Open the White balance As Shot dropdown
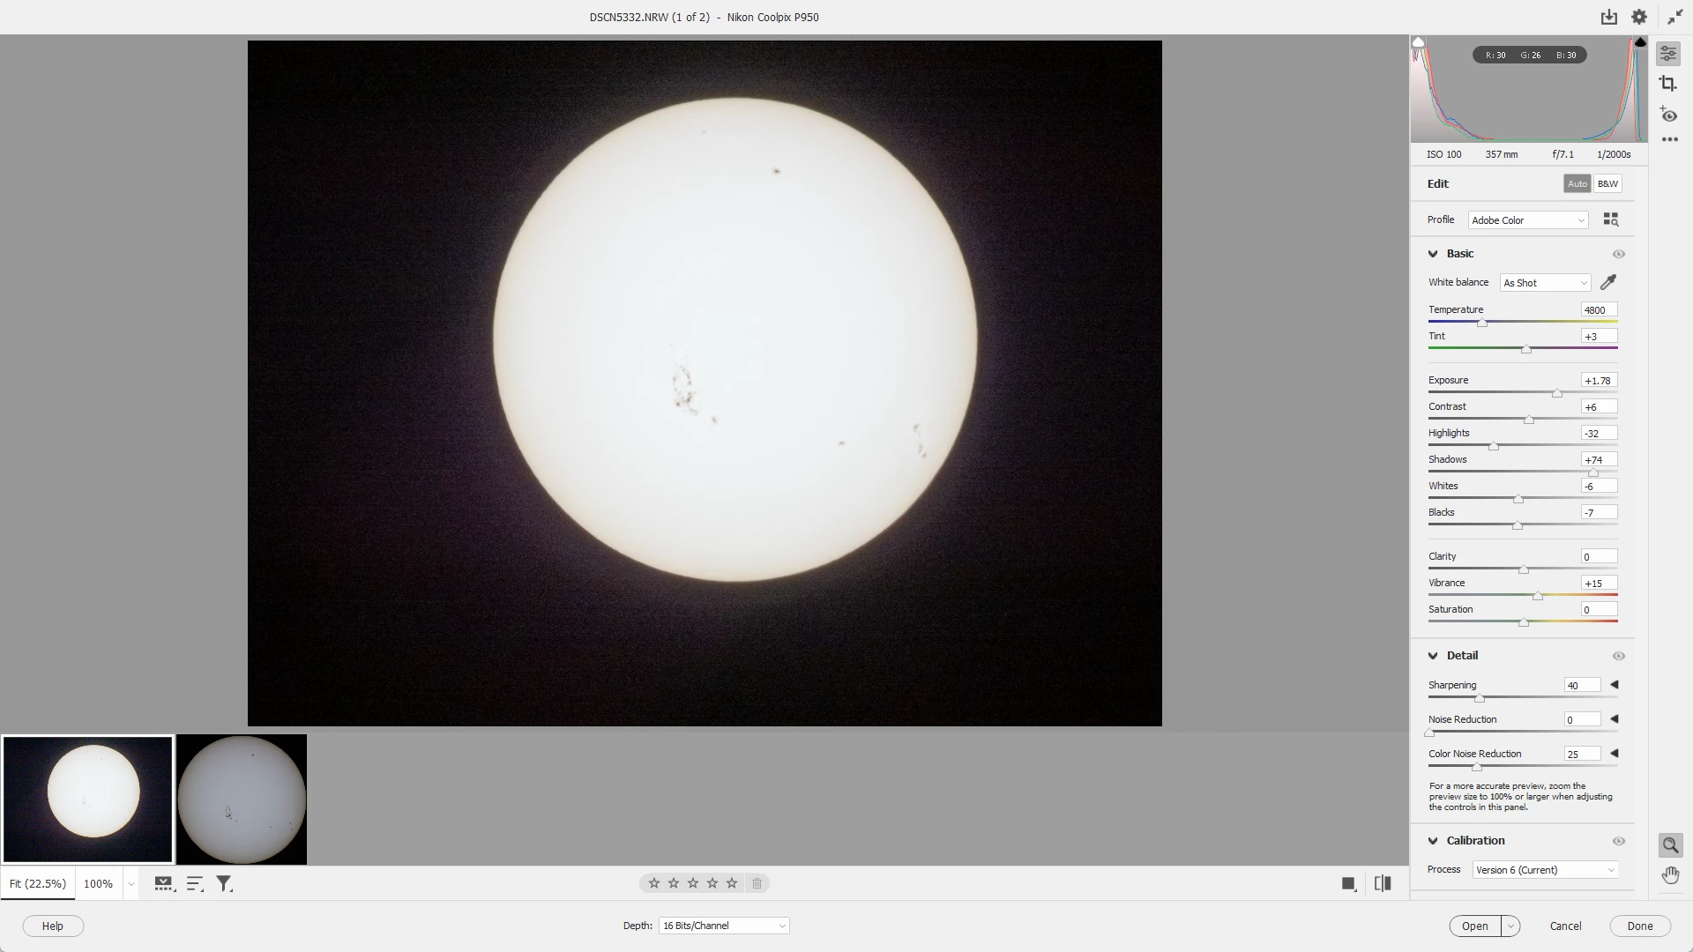 click(1544, 283)
